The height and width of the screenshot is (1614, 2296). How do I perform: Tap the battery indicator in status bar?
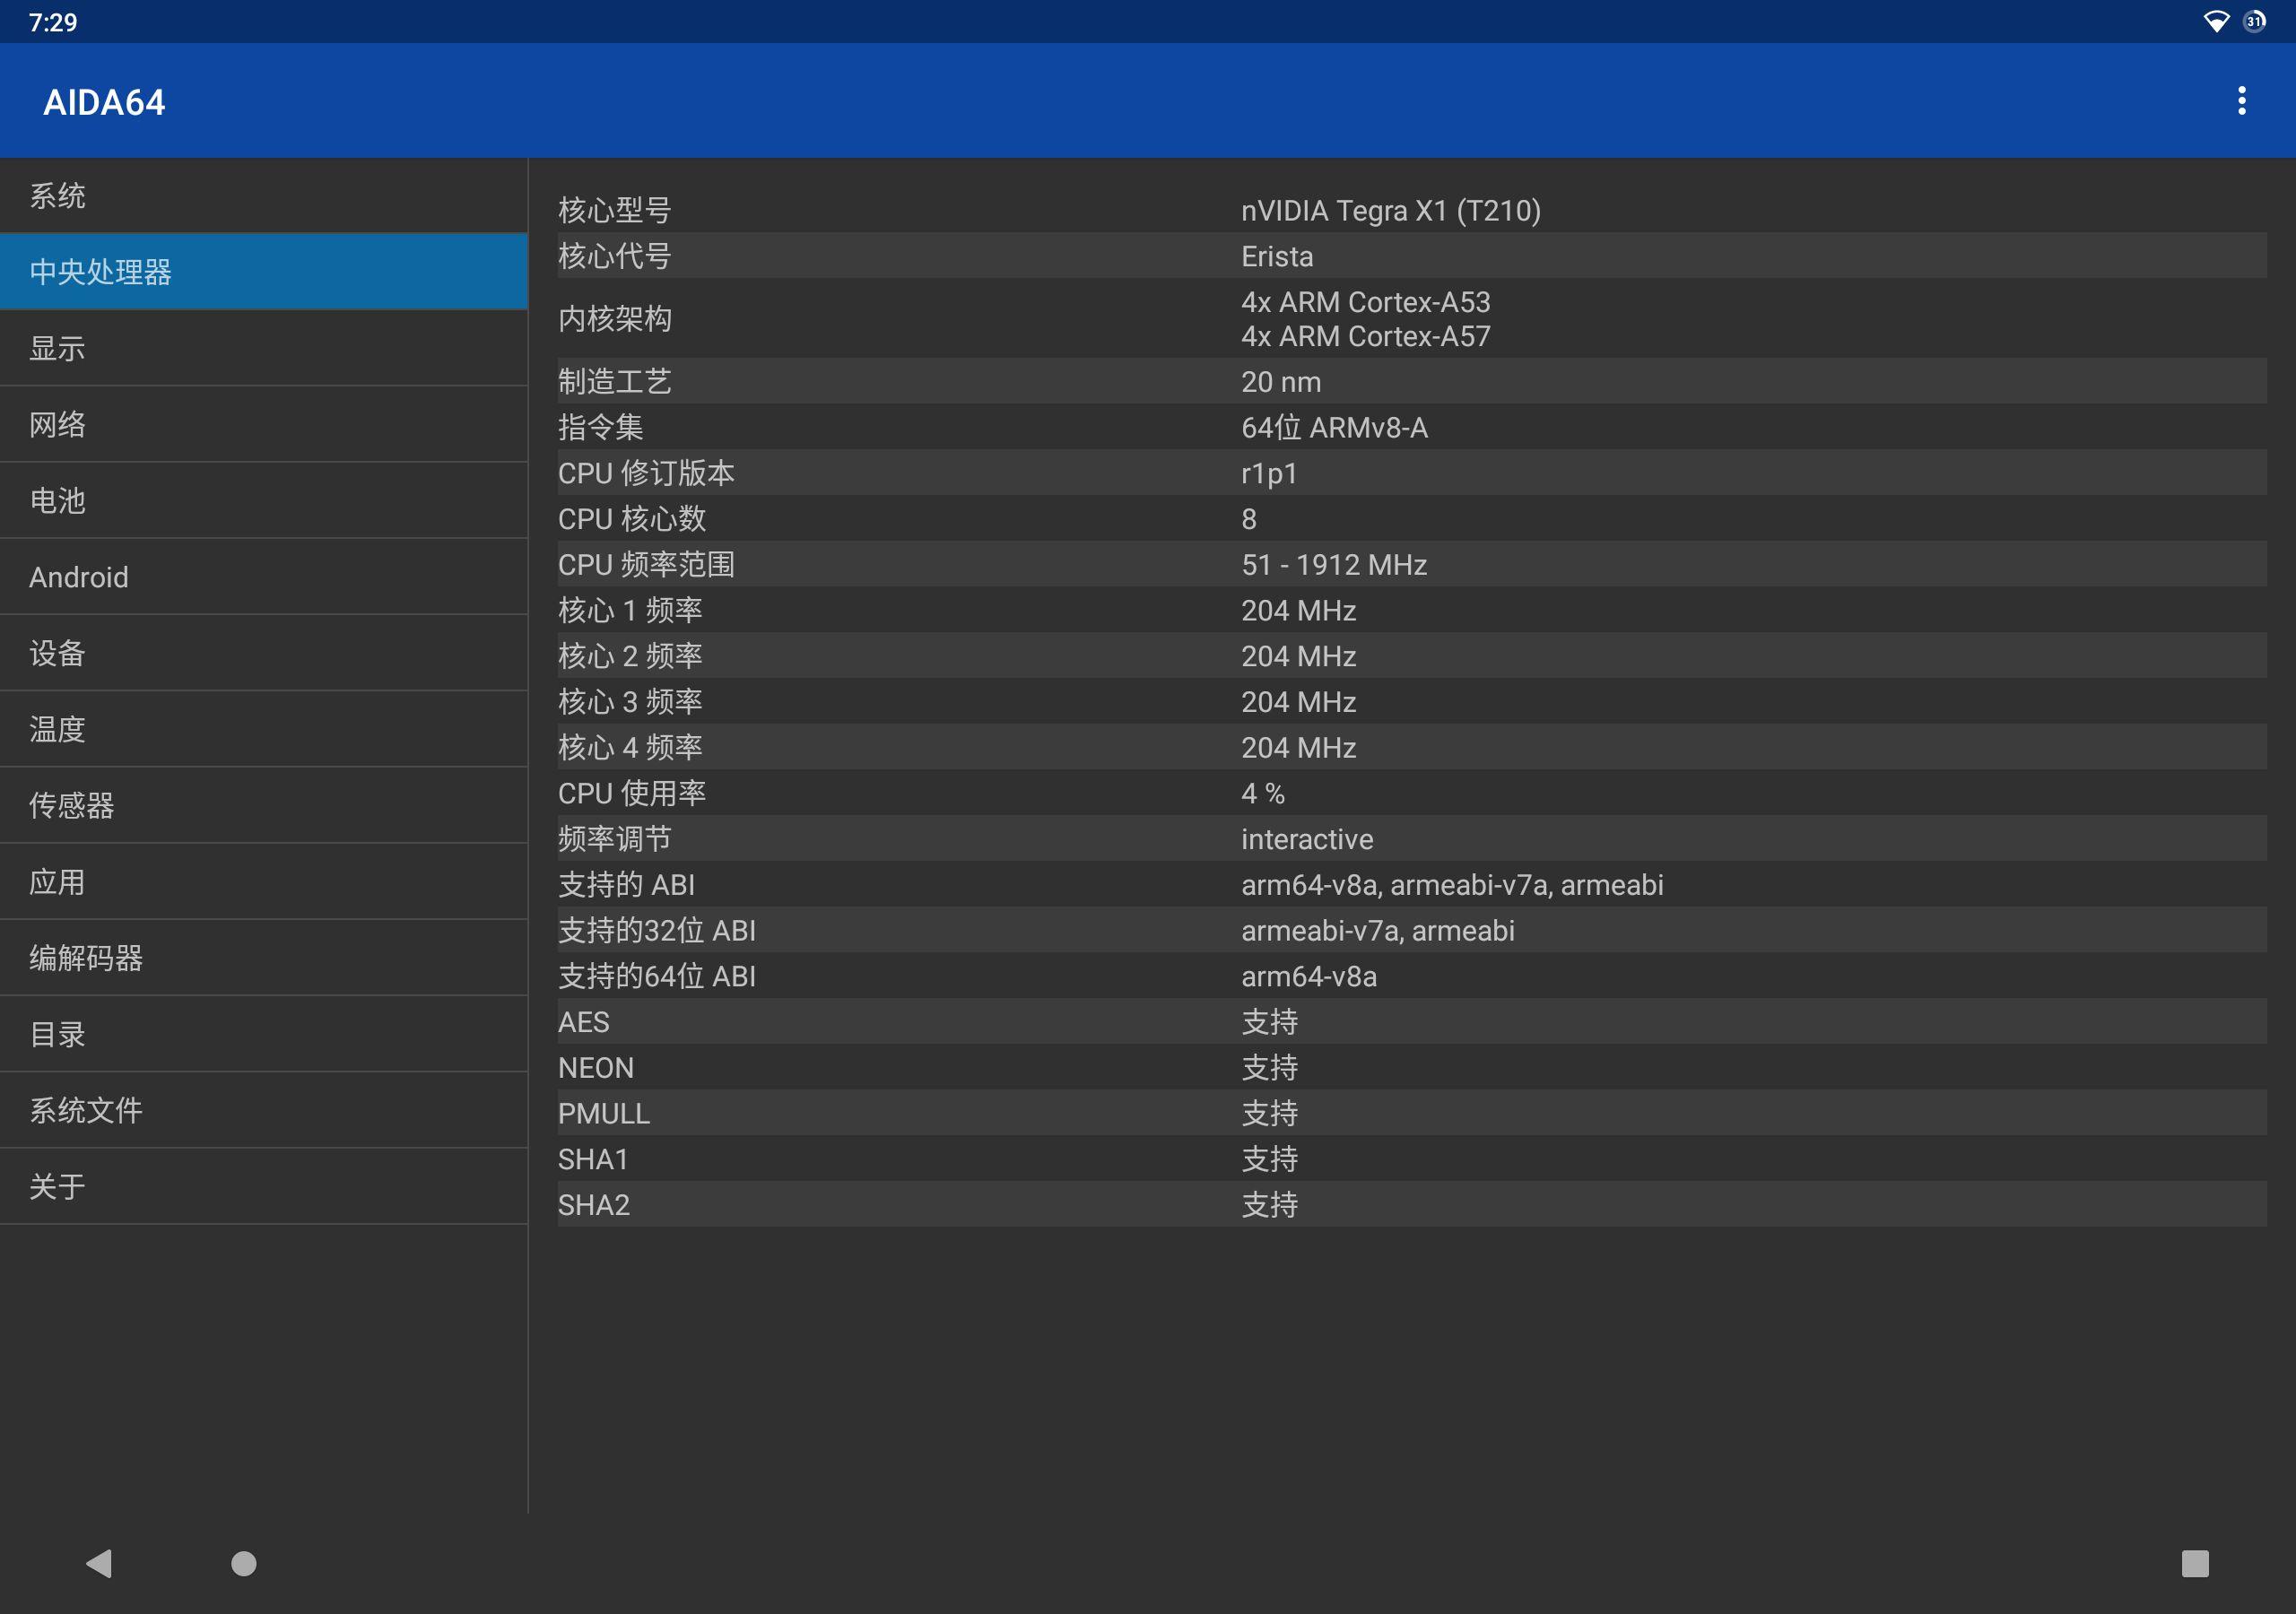2254,21
